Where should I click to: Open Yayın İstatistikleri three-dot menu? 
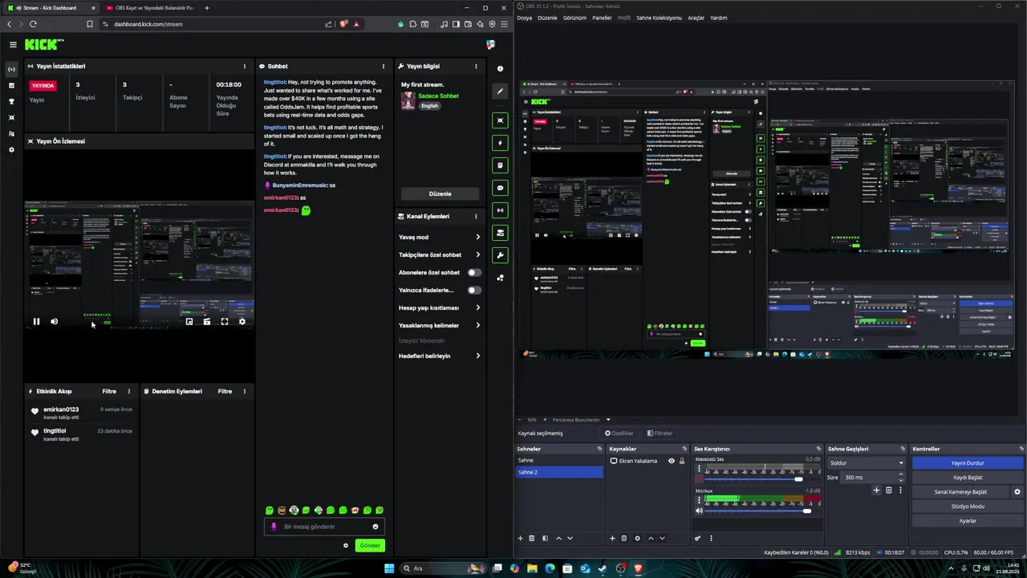pyautogui.click(x=245, y=67)
